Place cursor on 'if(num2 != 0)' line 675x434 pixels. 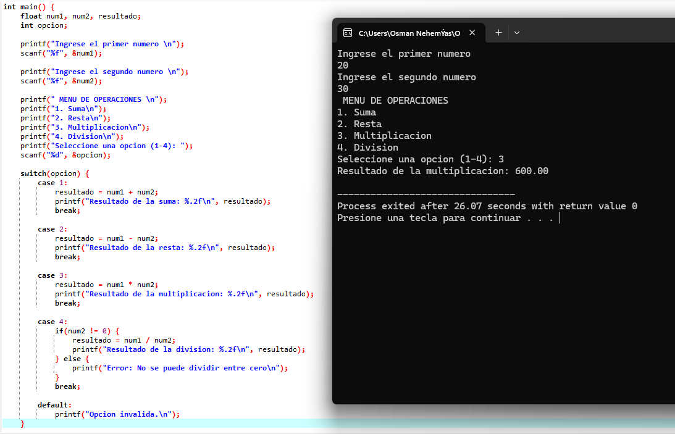click(86, 331)
